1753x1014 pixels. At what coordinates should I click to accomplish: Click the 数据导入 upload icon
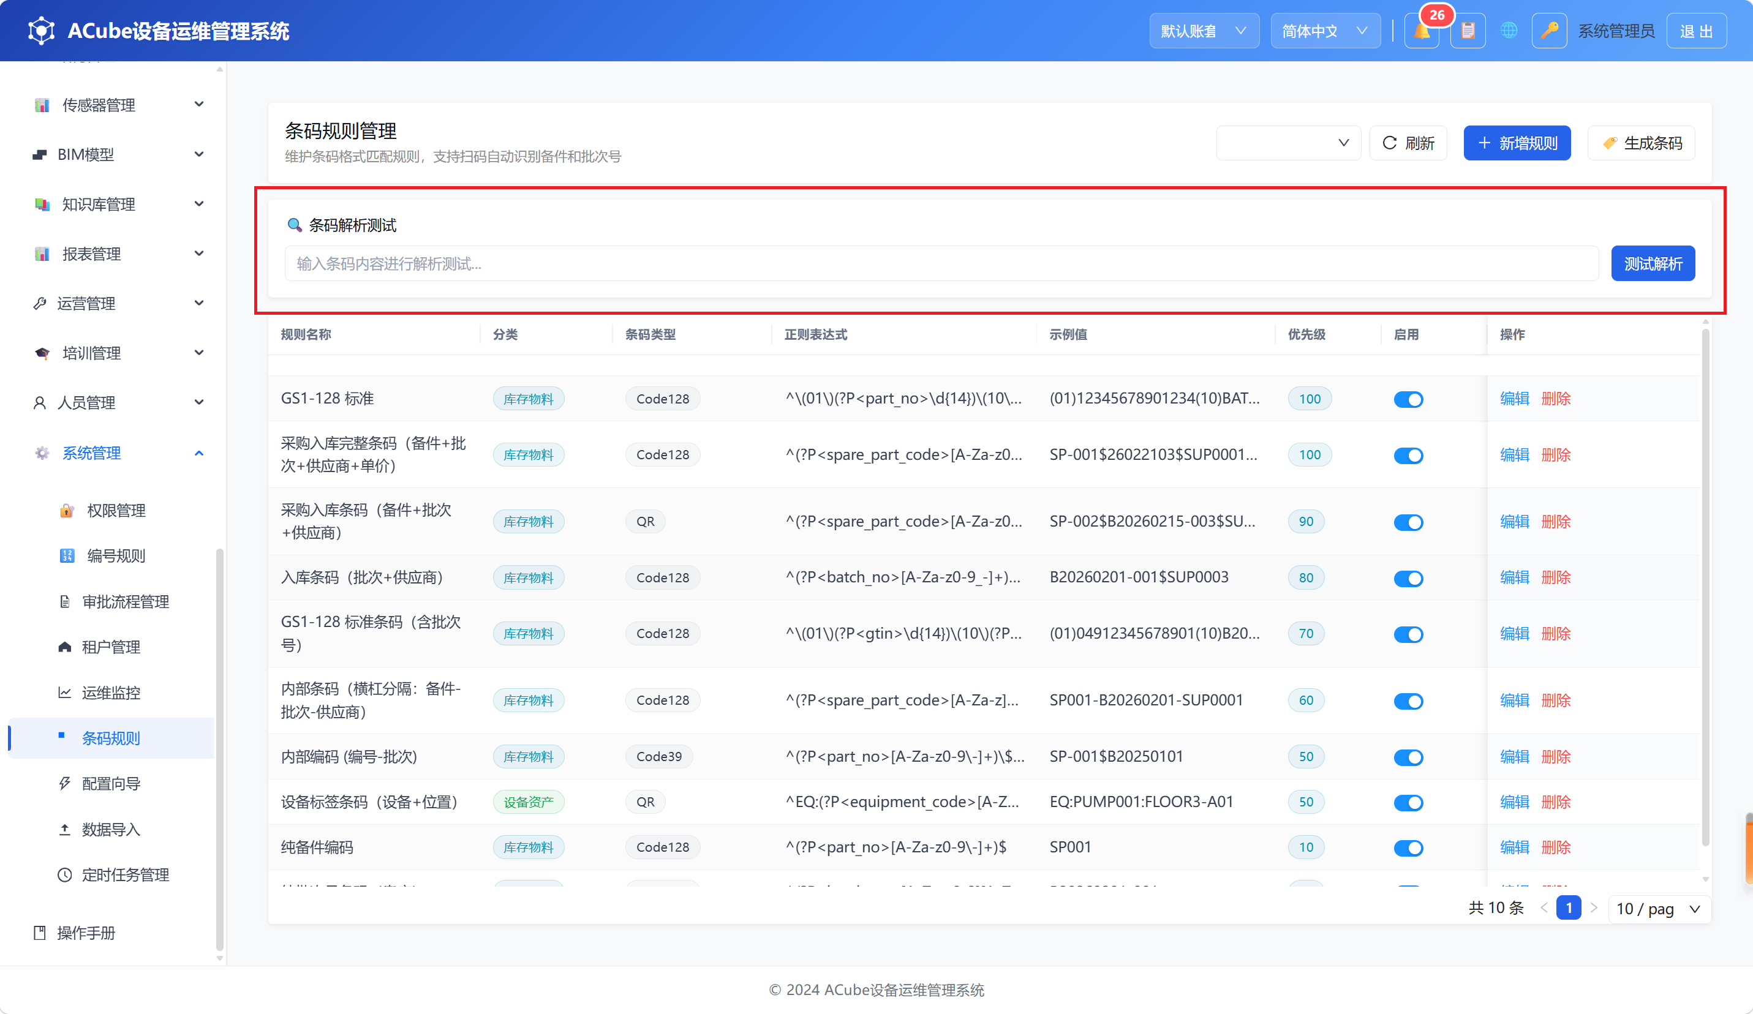[65, 829]
